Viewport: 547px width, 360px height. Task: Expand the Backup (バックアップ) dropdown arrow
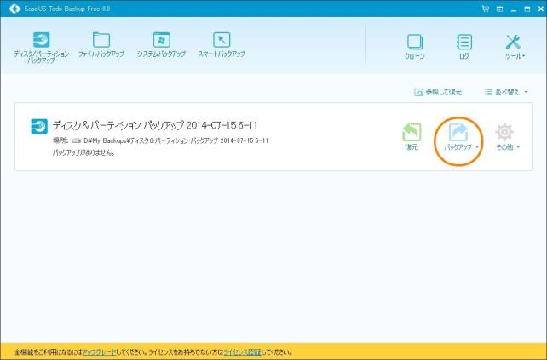tap(477, 147)
